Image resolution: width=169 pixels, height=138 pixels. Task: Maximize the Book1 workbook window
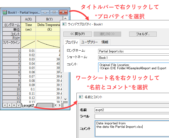click(54, 12)
